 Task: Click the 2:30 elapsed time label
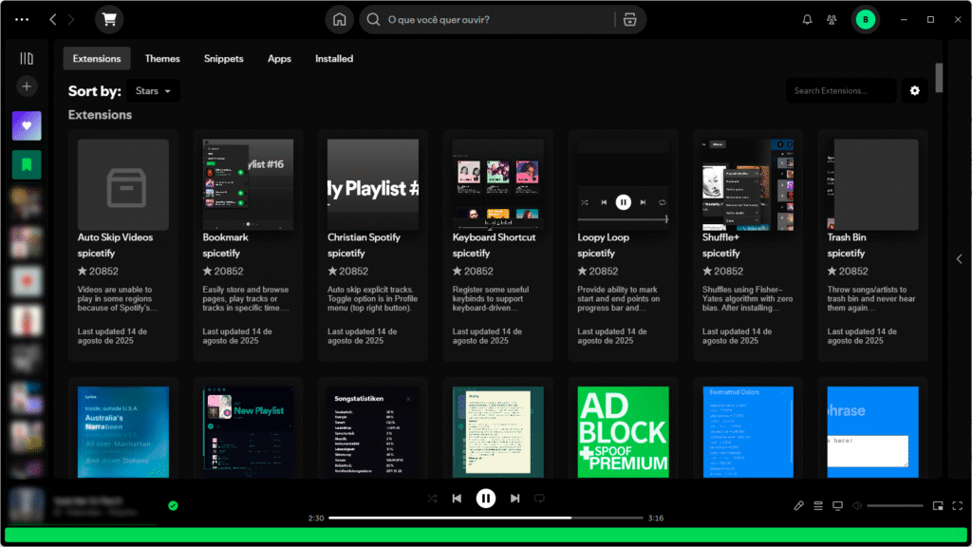coord(316,519)
